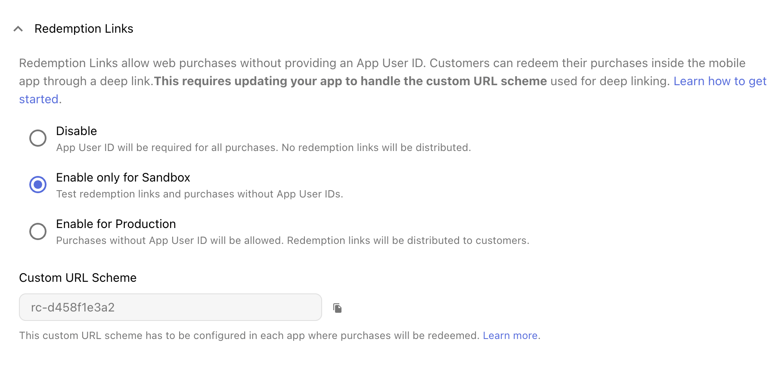Open the "Learn more" link
This screenshot has width=782, height=376.
pos(510,336)
